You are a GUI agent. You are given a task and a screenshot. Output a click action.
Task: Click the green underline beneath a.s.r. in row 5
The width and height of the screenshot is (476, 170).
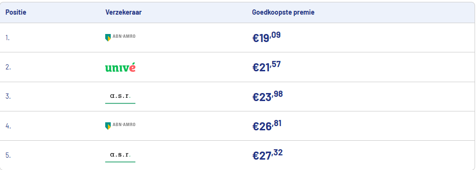[x=120, y=162]
